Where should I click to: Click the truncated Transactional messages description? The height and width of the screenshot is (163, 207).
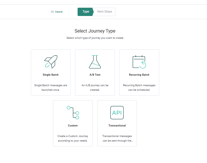click(x=117, y=138)
